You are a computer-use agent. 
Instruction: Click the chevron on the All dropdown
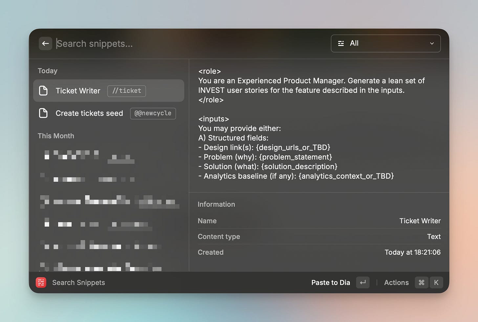(x=432, y=43)
